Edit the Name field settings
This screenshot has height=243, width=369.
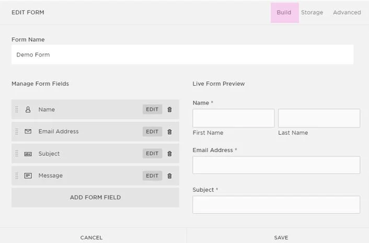[152, 109]
